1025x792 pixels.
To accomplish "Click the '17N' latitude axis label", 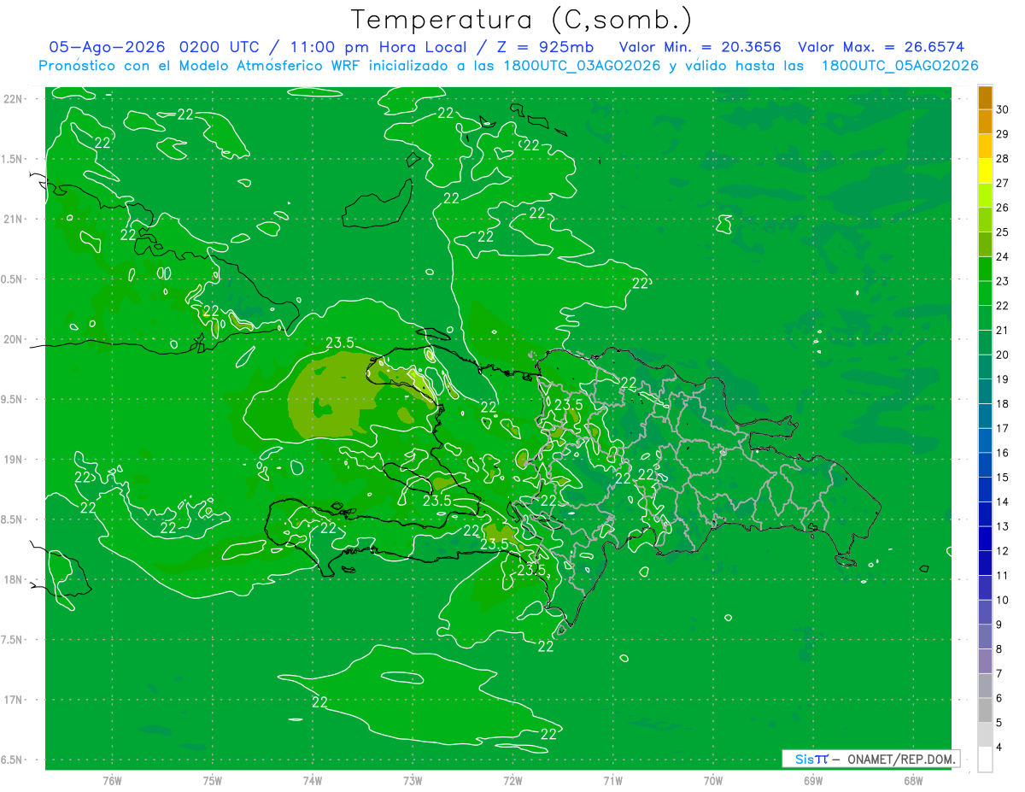I will click(x=13, y=700).
